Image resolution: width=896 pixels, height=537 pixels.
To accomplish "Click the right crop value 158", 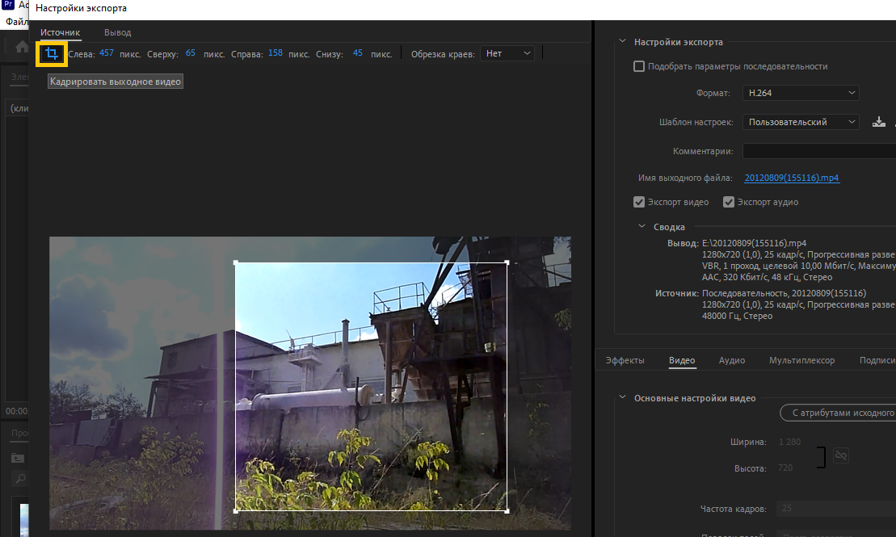I will pos(276,52).
